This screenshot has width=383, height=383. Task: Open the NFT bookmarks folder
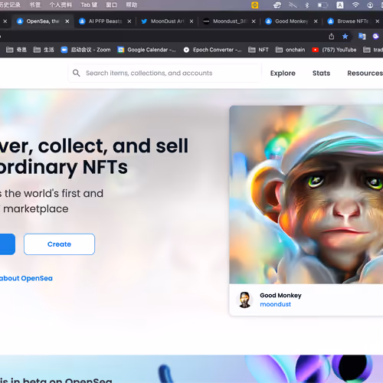coord(258,50)
